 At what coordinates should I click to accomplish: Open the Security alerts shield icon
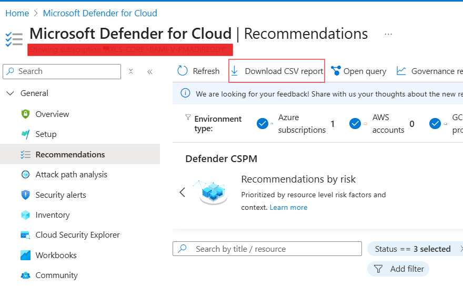[26, 195]
